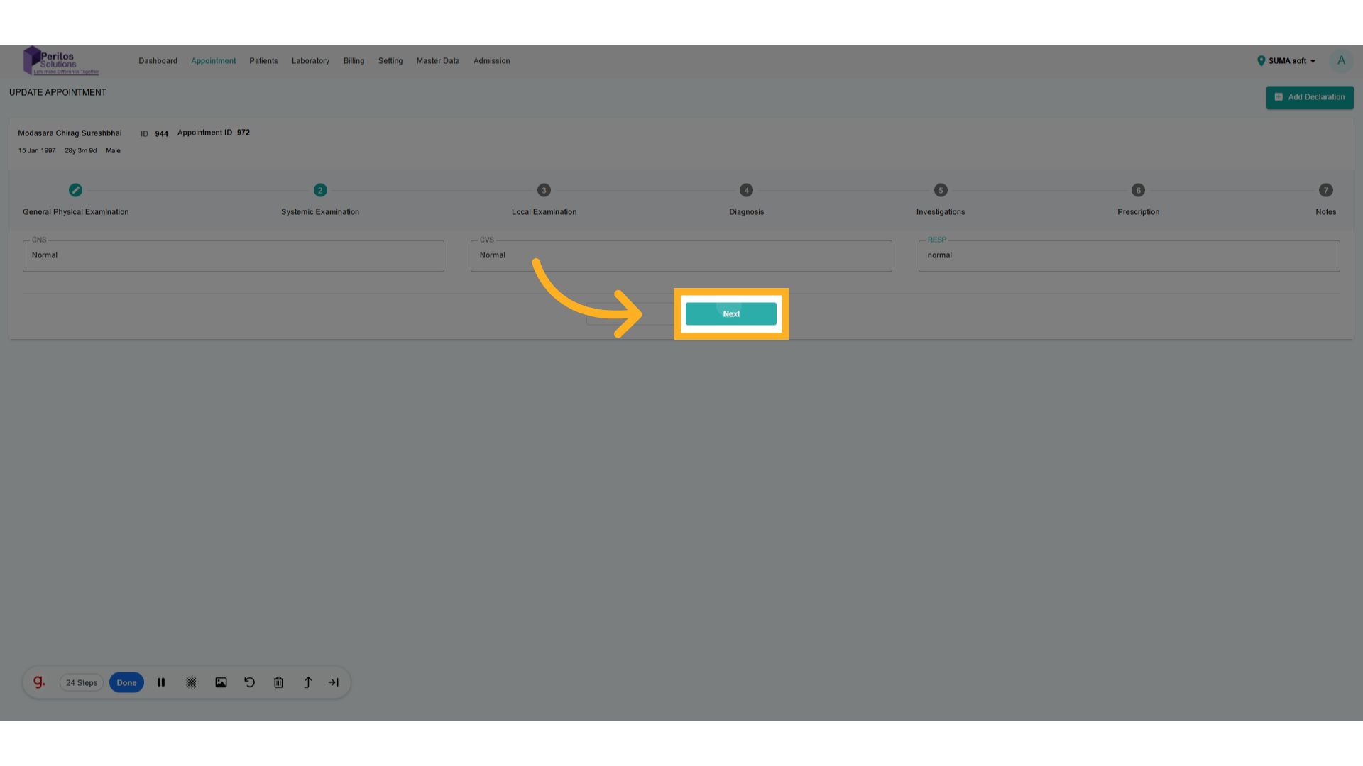Collapse the recorder toolbar with arrow-to-bar icon

pos(334,682)
